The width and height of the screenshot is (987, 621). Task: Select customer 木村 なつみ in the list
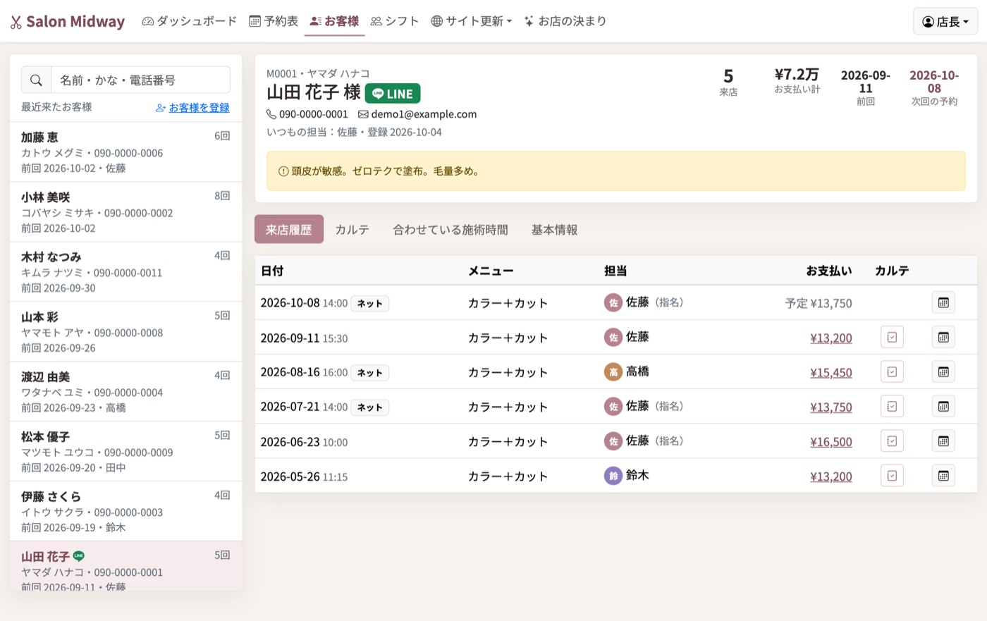pos(125,272)
